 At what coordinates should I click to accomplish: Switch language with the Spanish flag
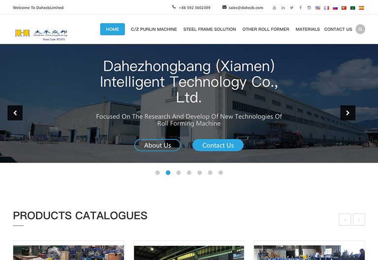pyautogui.click(x=361, y=8)
